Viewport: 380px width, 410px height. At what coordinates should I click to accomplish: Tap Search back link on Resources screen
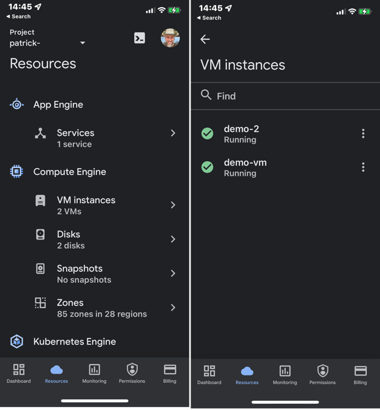click(19, 16)
